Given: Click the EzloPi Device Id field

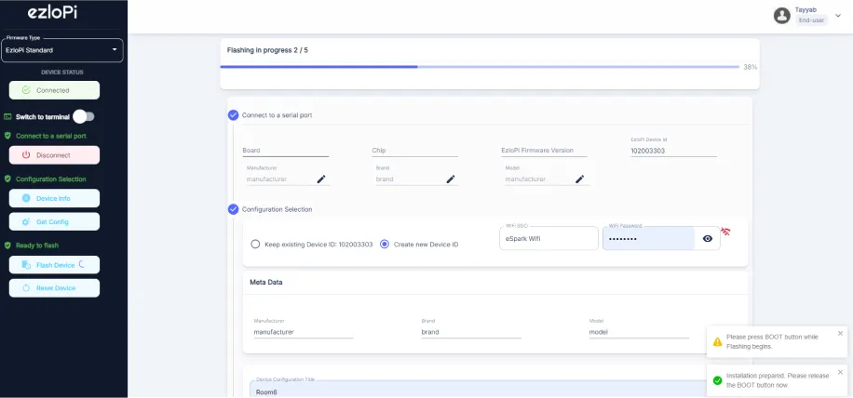Looking at the screenshot, I should coord(673,151).
